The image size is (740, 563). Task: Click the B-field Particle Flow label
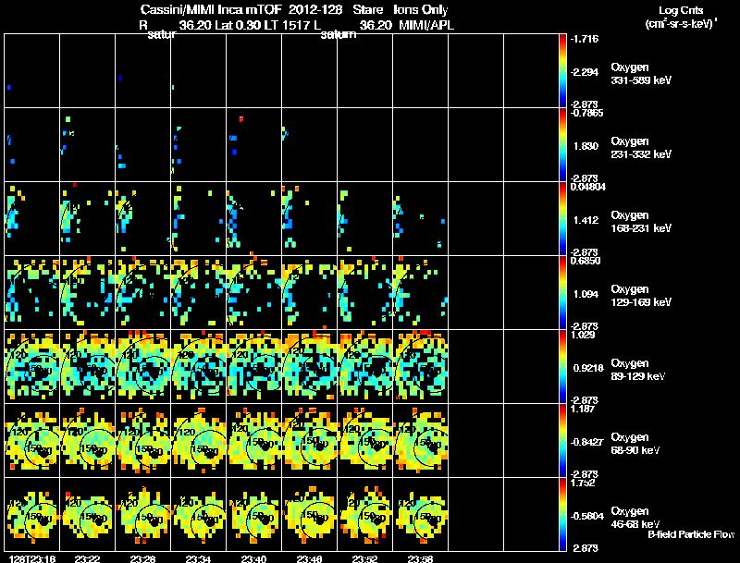coord(691,534)
